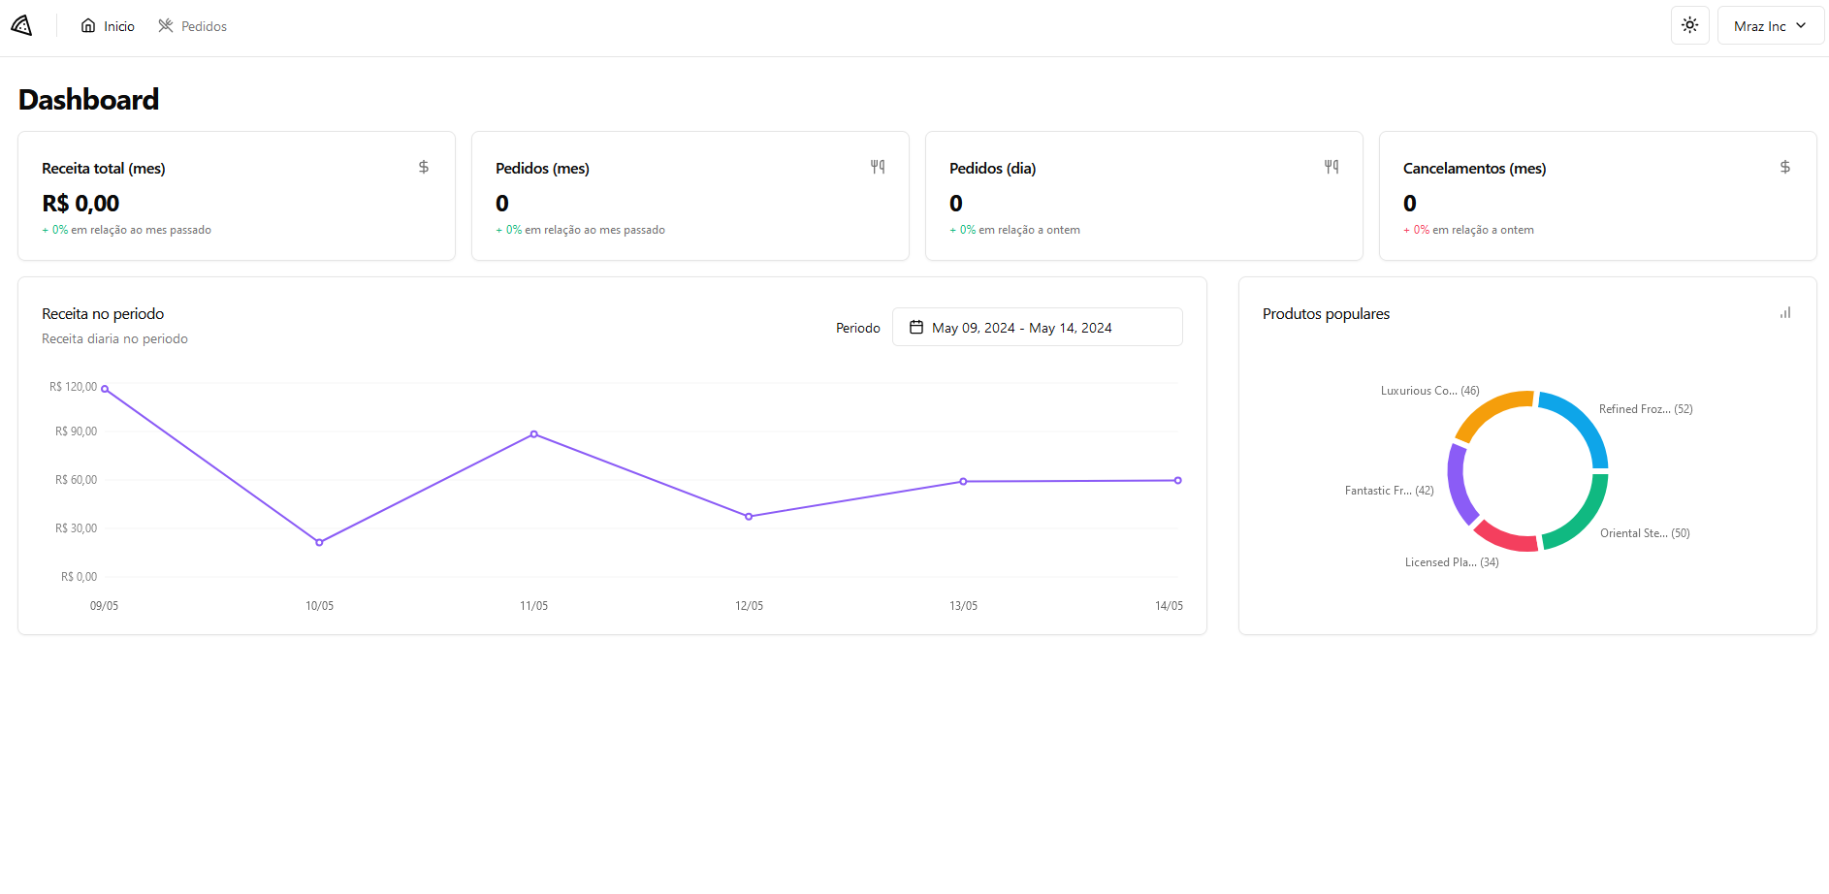Select the home icon next to Inicio
Image resolution: width=1829 pixels, height=894 pixels.
point(87,25)
